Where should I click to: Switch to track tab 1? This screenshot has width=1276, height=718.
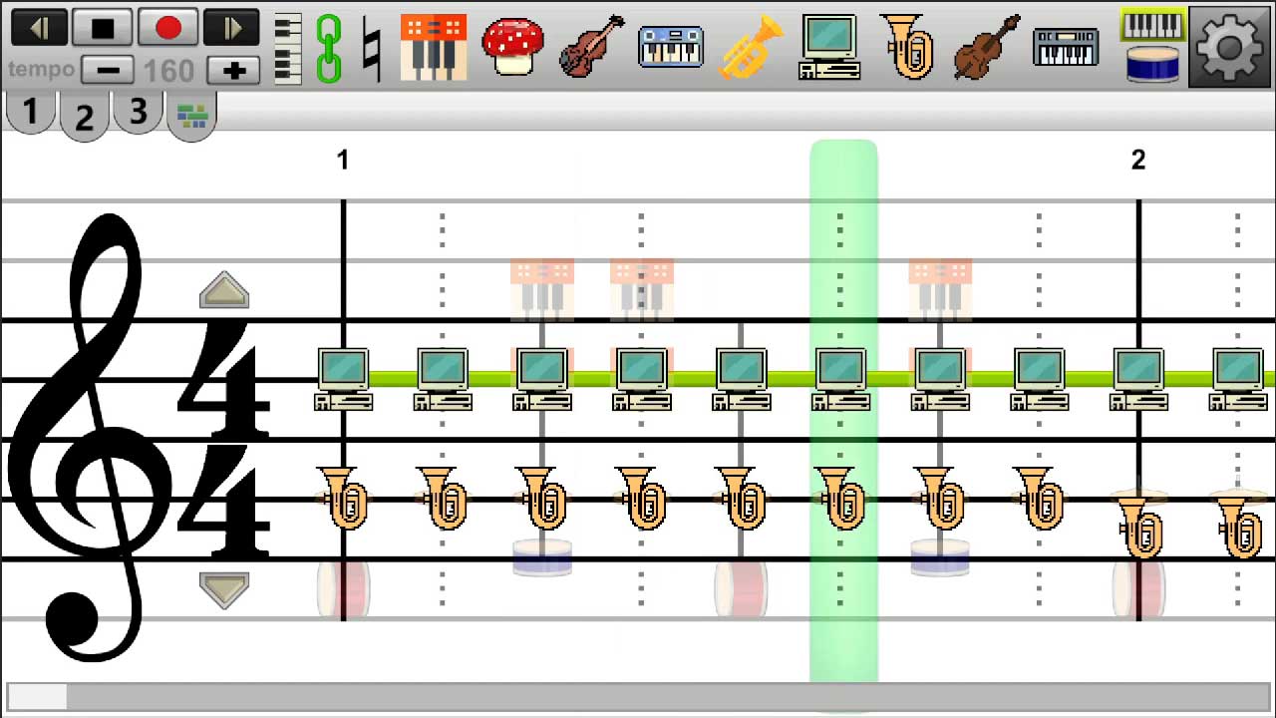coord(30,113)
